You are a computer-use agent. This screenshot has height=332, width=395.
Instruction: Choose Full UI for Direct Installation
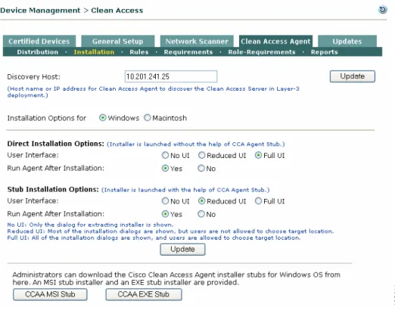[x=258, y=155]
